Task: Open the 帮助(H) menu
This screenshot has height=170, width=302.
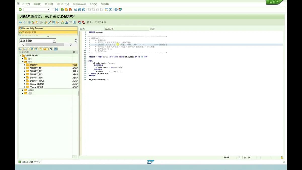Action: [105, 4]
